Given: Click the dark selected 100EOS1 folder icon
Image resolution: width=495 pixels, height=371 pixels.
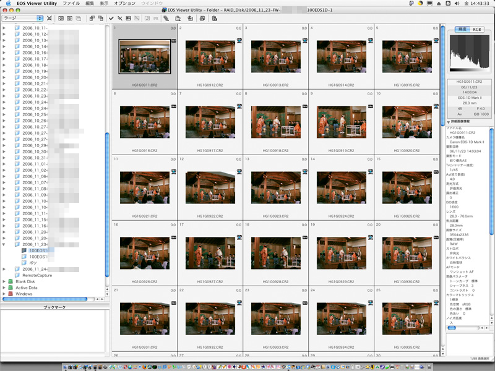Looking at the screenshot, I should 24,250.
